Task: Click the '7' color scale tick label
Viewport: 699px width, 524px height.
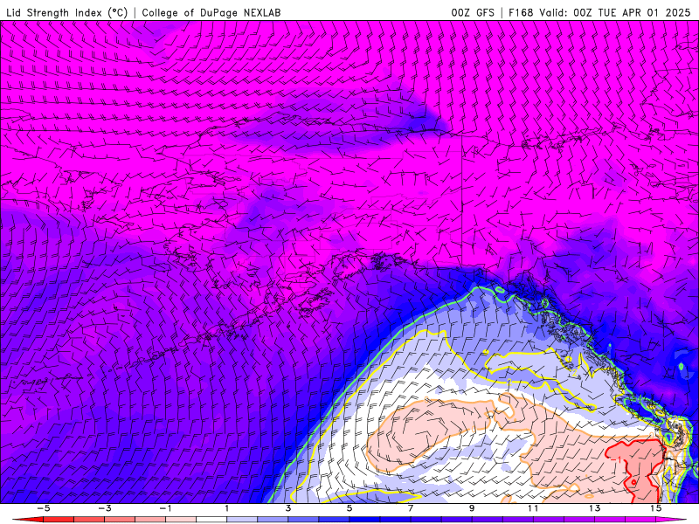Action: point(411,508)
